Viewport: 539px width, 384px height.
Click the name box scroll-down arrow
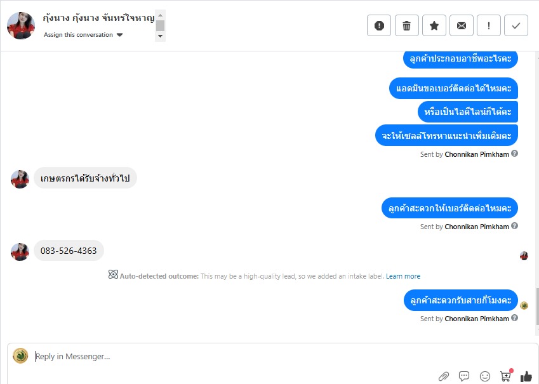(160, 36)
